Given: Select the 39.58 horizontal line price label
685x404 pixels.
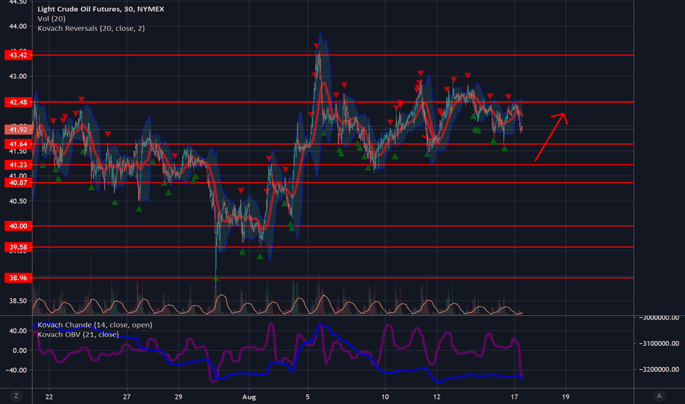Looking at the screenshot, I should 18,248.
